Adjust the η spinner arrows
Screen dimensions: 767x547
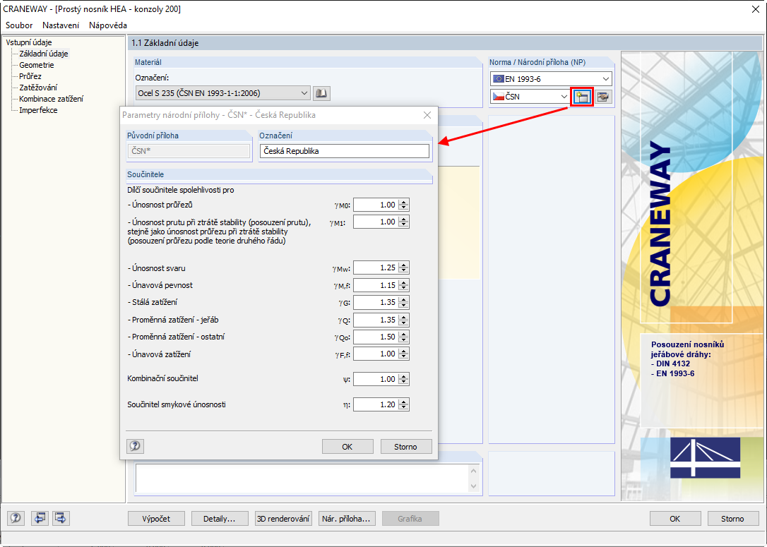403,404
